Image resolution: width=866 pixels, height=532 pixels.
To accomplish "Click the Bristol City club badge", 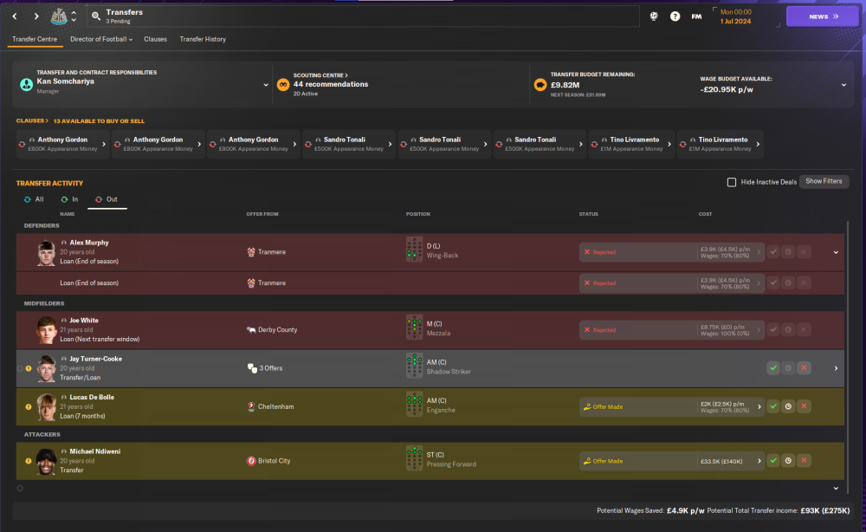I will click(251, 461).
